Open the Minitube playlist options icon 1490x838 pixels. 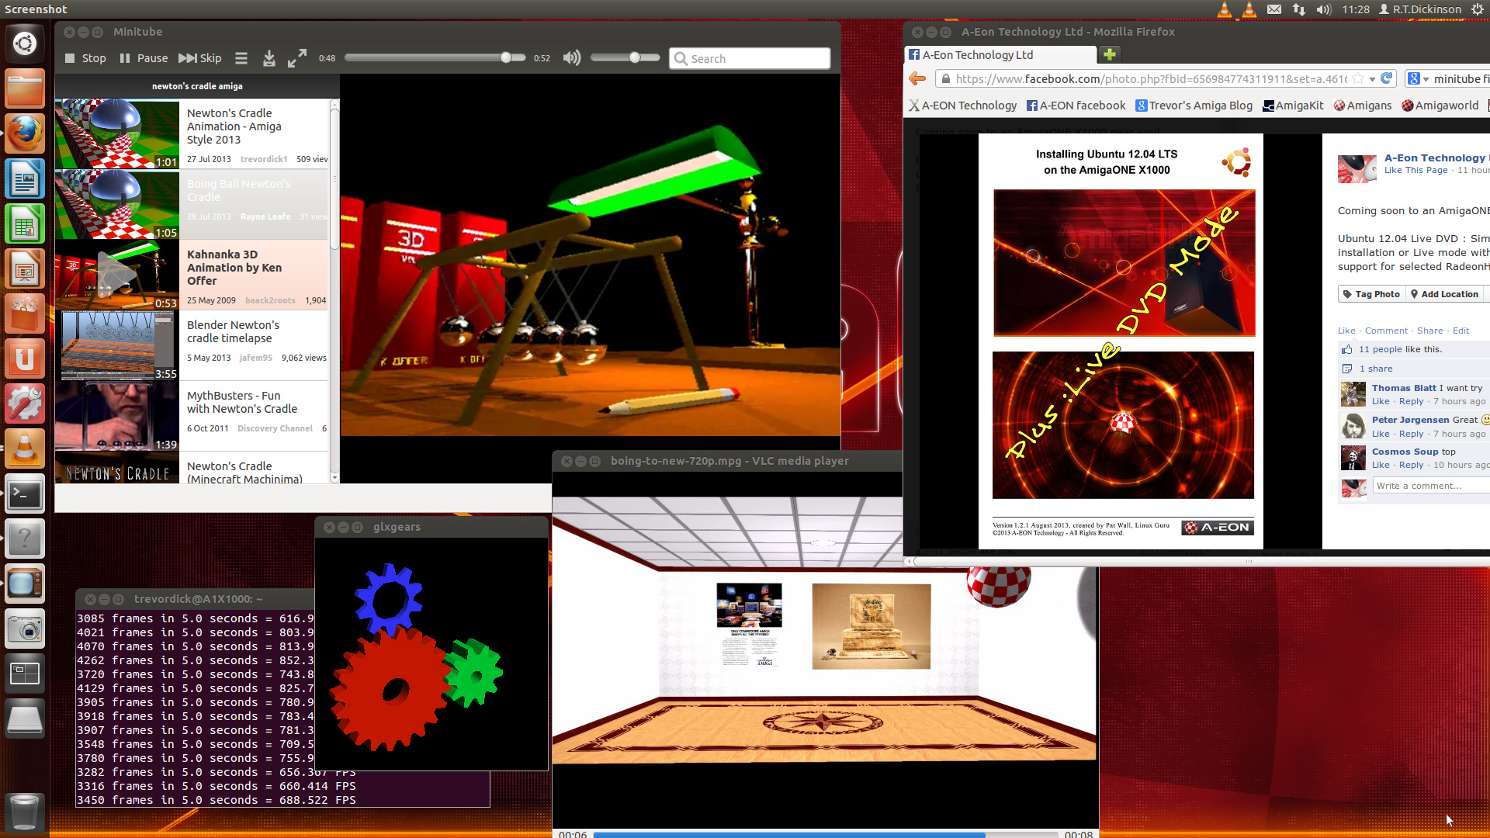click(x=241, y=58)
